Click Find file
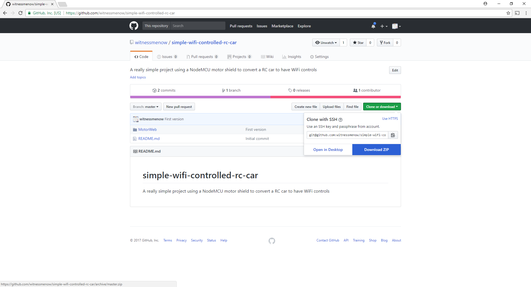 point(352,107)
